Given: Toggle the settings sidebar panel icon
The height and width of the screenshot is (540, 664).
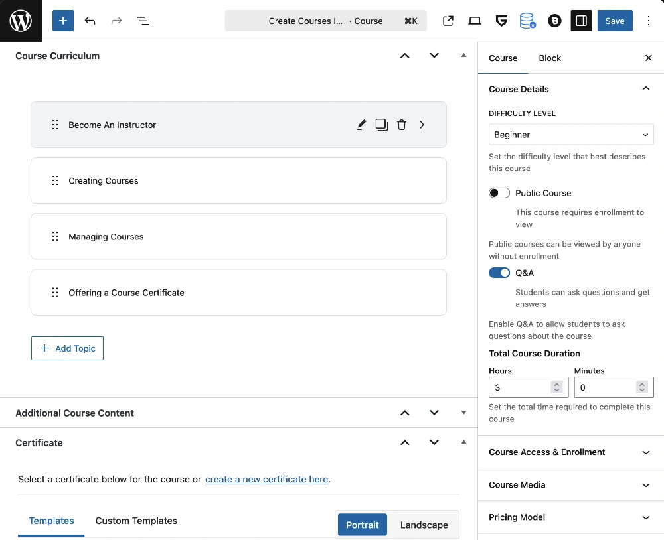Looking at the screenshot, I should click(x=581, y=21).
